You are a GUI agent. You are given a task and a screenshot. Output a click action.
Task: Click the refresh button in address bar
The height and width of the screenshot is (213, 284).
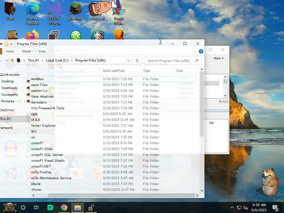point(137,61)
